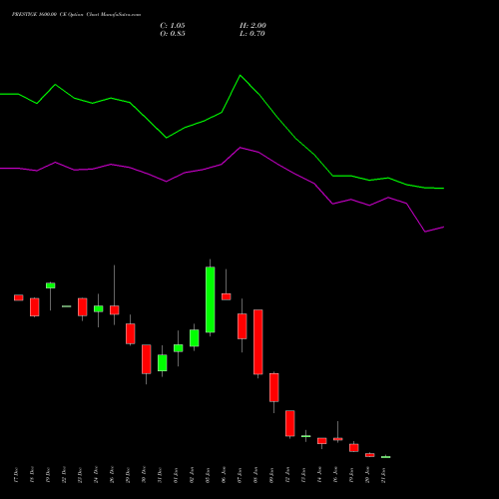Click the '29 Dec' date label

[x=128, y=475]
